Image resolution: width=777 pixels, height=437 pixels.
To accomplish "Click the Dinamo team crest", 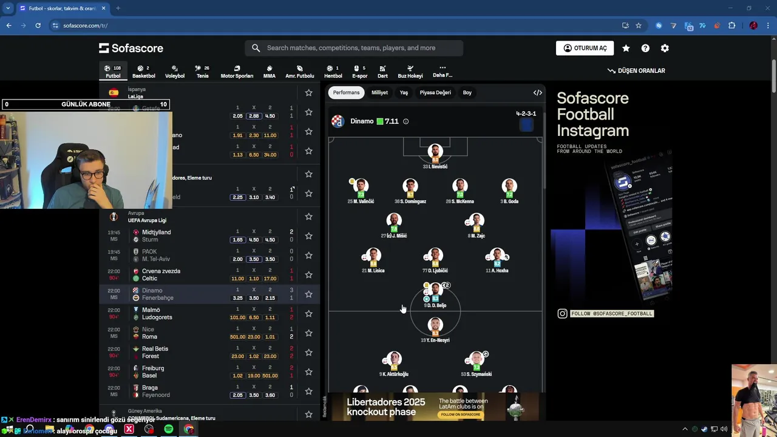I will [x=338, y=121].
